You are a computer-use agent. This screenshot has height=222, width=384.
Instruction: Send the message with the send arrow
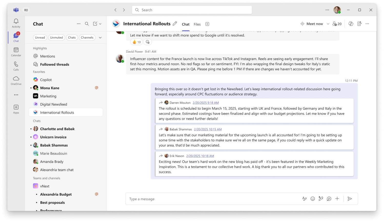click(x=350, y=199)
